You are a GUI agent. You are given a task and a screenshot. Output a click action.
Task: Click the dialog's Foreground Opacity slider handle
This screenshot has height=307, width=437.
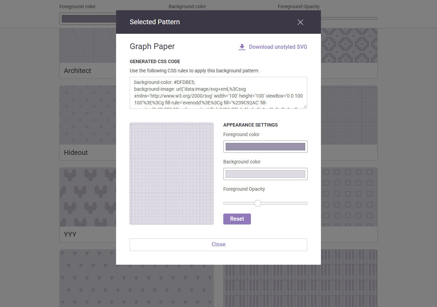point(258,203)
